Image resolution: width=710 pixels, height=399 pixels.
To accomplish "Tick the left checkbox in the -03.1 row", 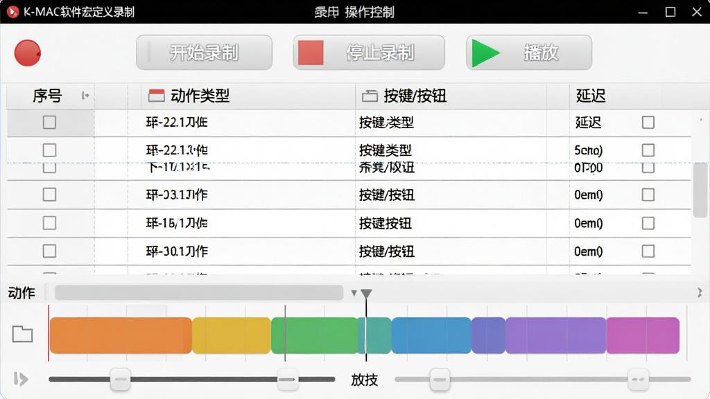I will [49, 195].
